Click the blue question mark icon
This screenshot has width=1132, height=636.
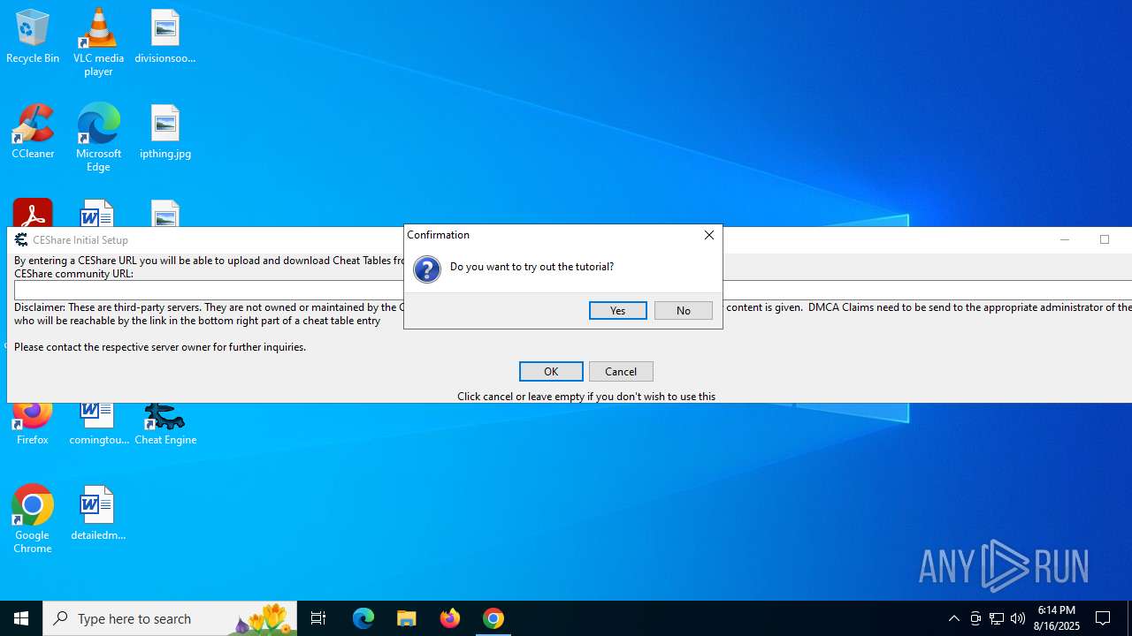pyautogui.click(x=427, y=269)
